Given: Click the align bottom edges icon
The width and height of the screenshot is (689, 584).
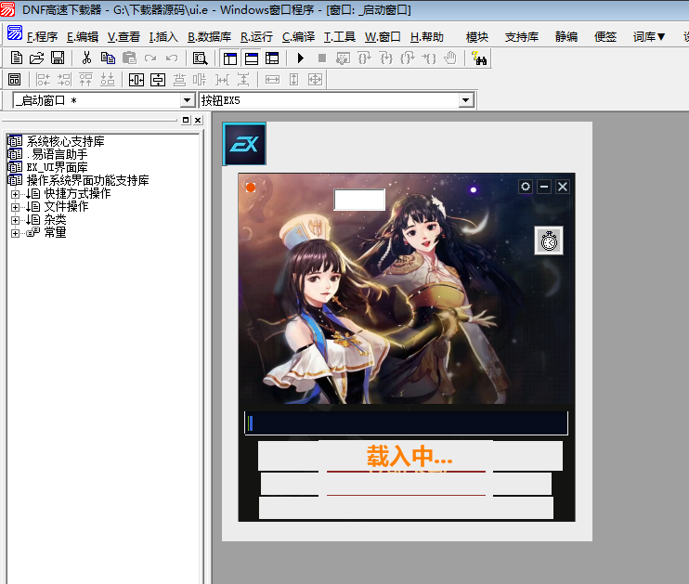Looking at the screenshot, I should coord(107,80).
